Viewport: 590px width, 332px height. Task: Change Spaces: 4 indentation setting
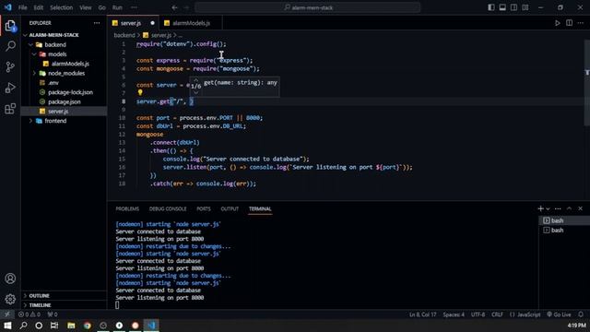[x=454, y=314]
